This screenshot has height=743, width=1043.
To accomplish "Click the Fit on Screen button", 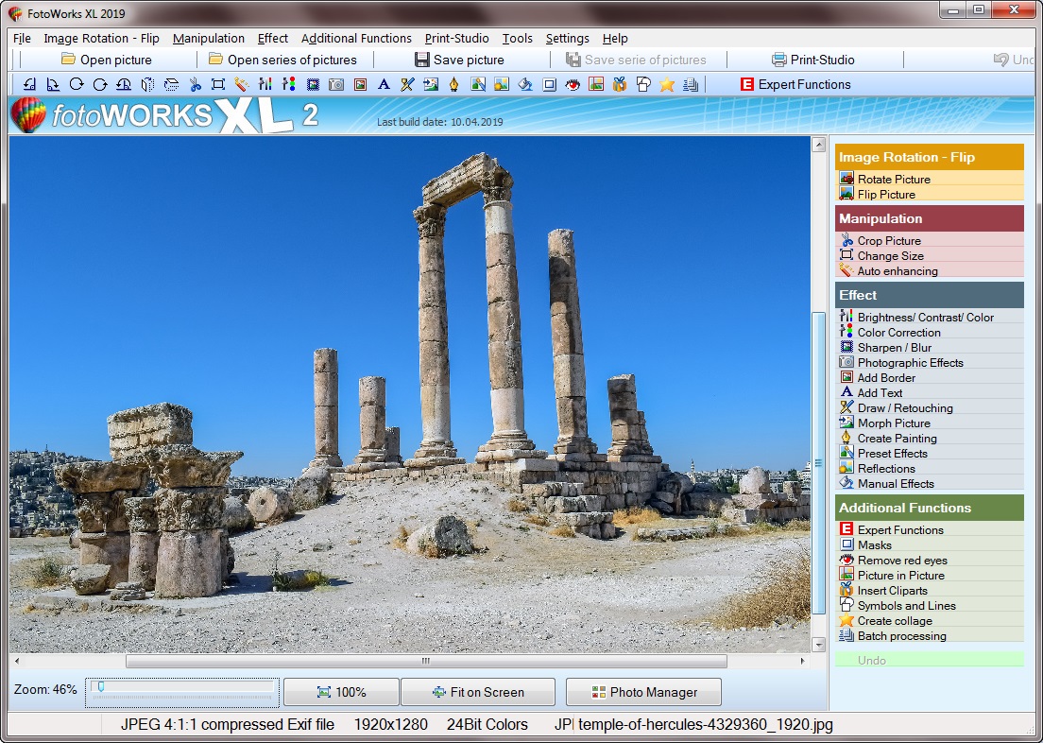I will coord(478,691).
